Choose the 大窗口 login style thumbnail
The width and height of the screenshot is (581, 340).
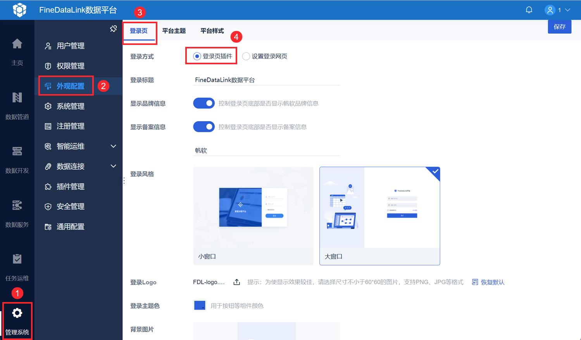tap(380, 216)
